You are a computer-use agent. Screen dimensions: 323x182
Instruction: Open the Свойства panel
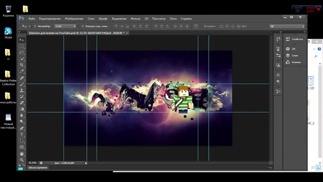point(295,39)
